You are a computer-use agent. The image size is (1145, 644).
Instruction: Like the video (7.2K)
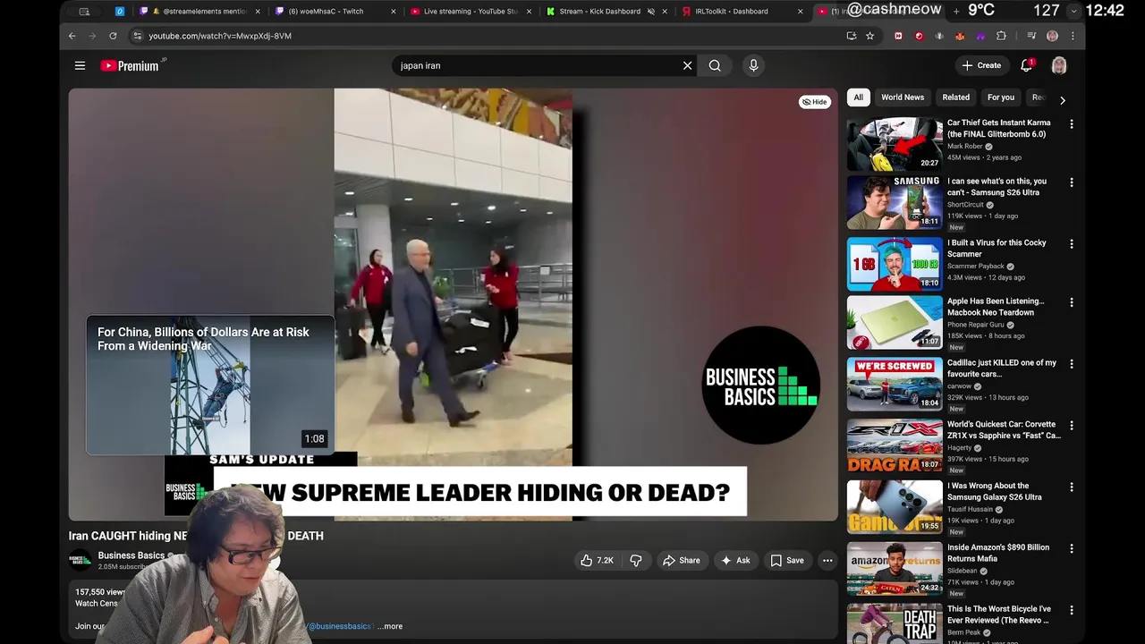pos(597,560)
